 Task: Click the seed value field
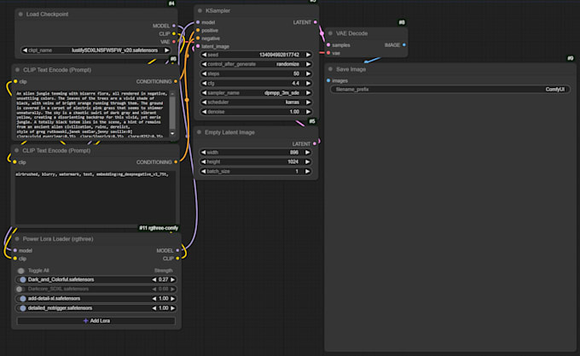pos(256,55)
